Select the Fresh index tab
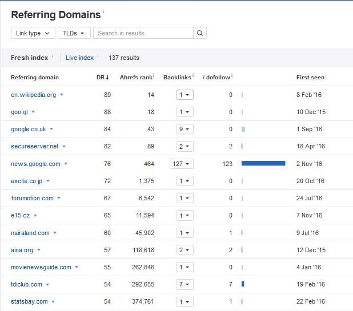The height and width of the screenshot is (311, 353). (x=29, y=58)
